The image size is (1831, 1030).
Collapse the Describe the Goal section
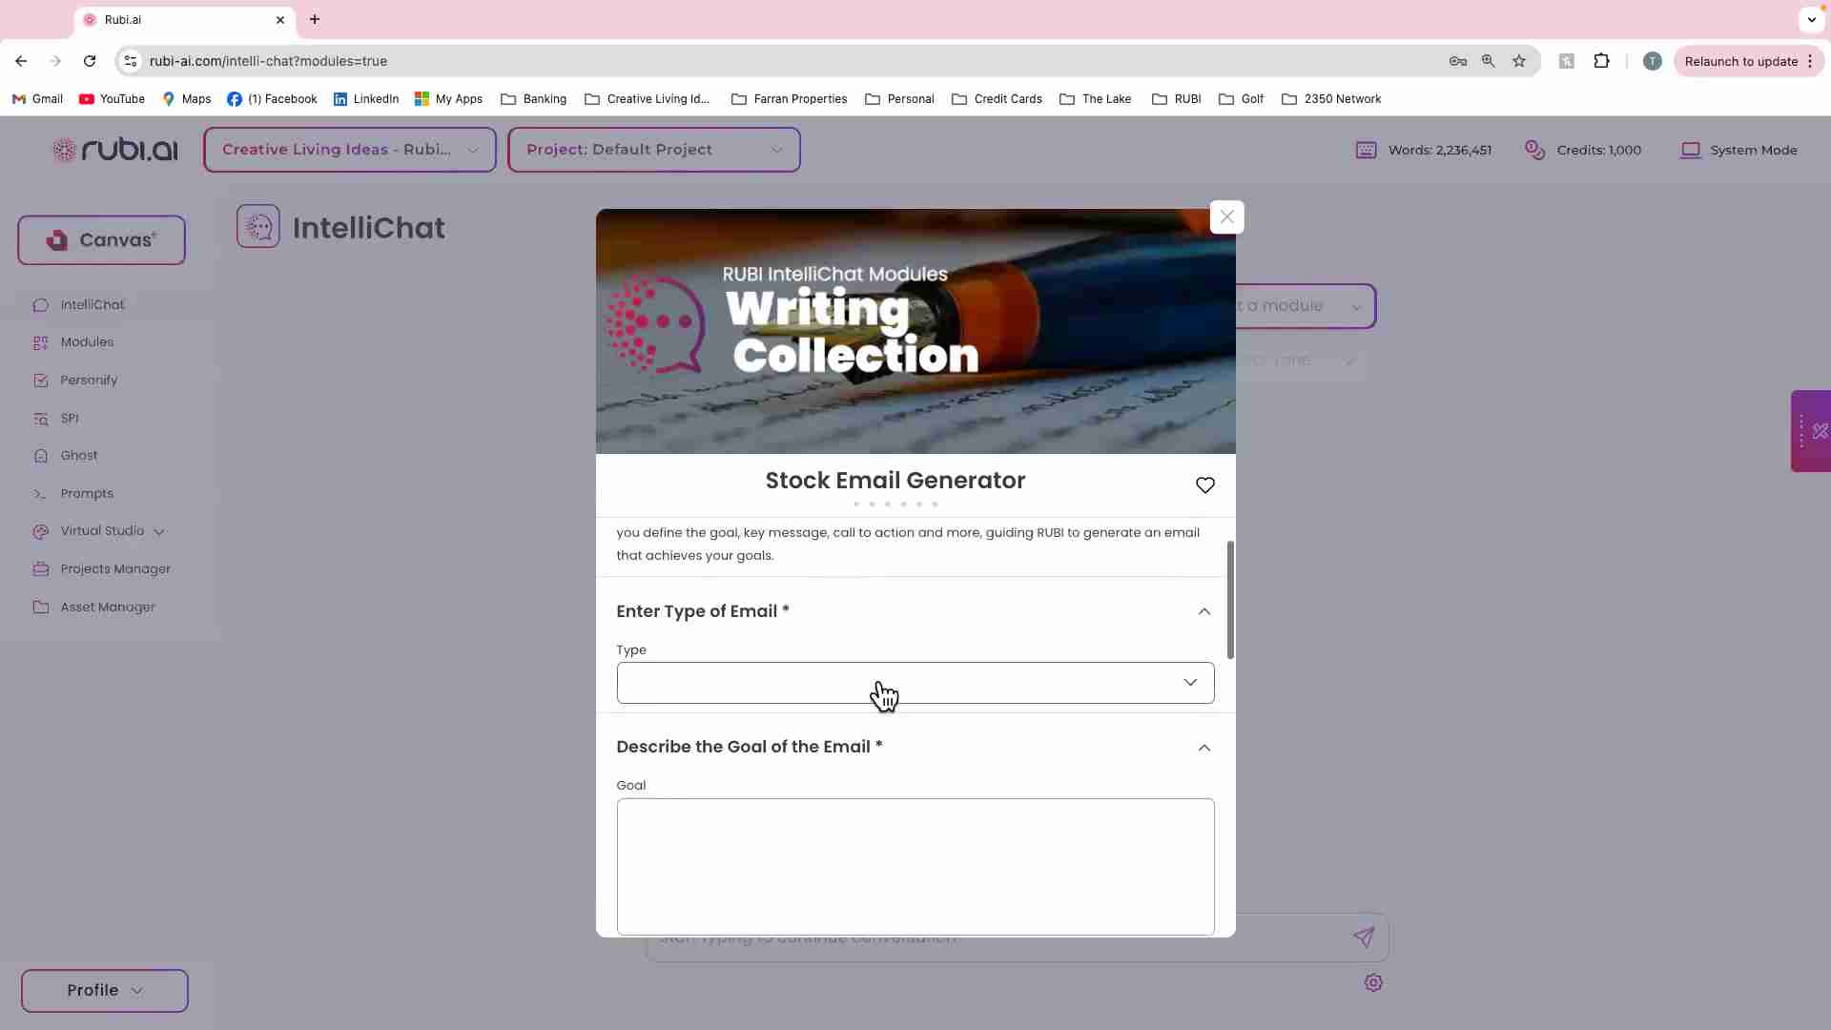pyautogui.click(x=1204, y=748)
